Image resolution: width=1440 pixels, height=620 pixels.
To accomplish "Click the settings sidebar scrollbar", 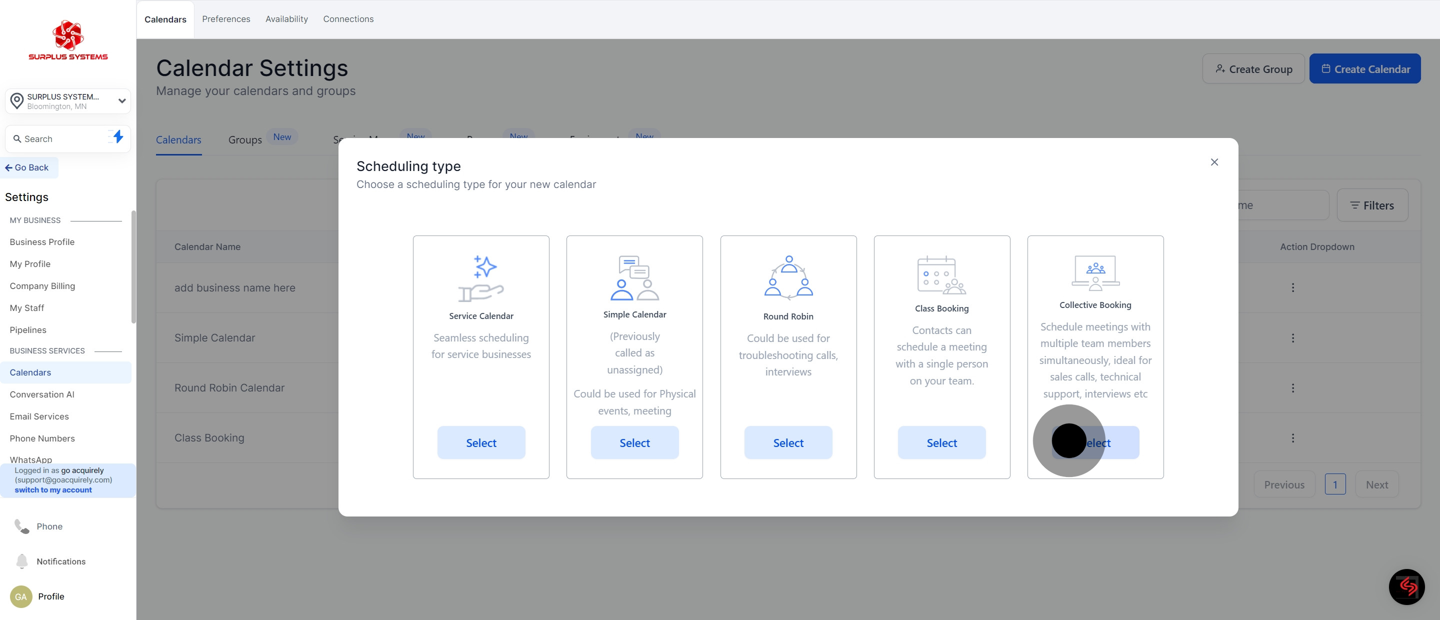I will [133, 266].
